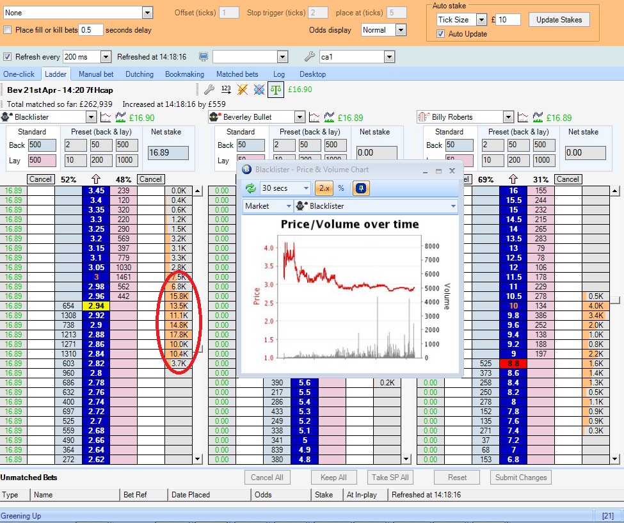
Task: Click the percent icon in chart toolbar
Action: pyautogui.click(x=341, y=188)
